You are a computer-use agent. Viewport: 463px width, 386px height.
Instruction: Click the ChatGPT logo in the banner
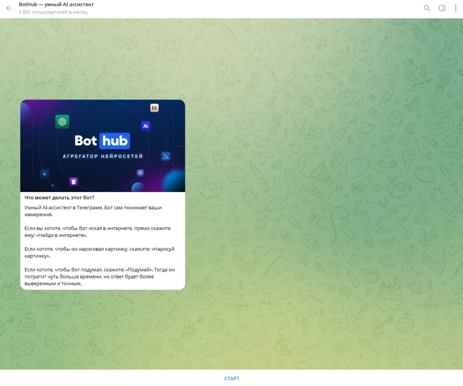click(x=62, y=122)
